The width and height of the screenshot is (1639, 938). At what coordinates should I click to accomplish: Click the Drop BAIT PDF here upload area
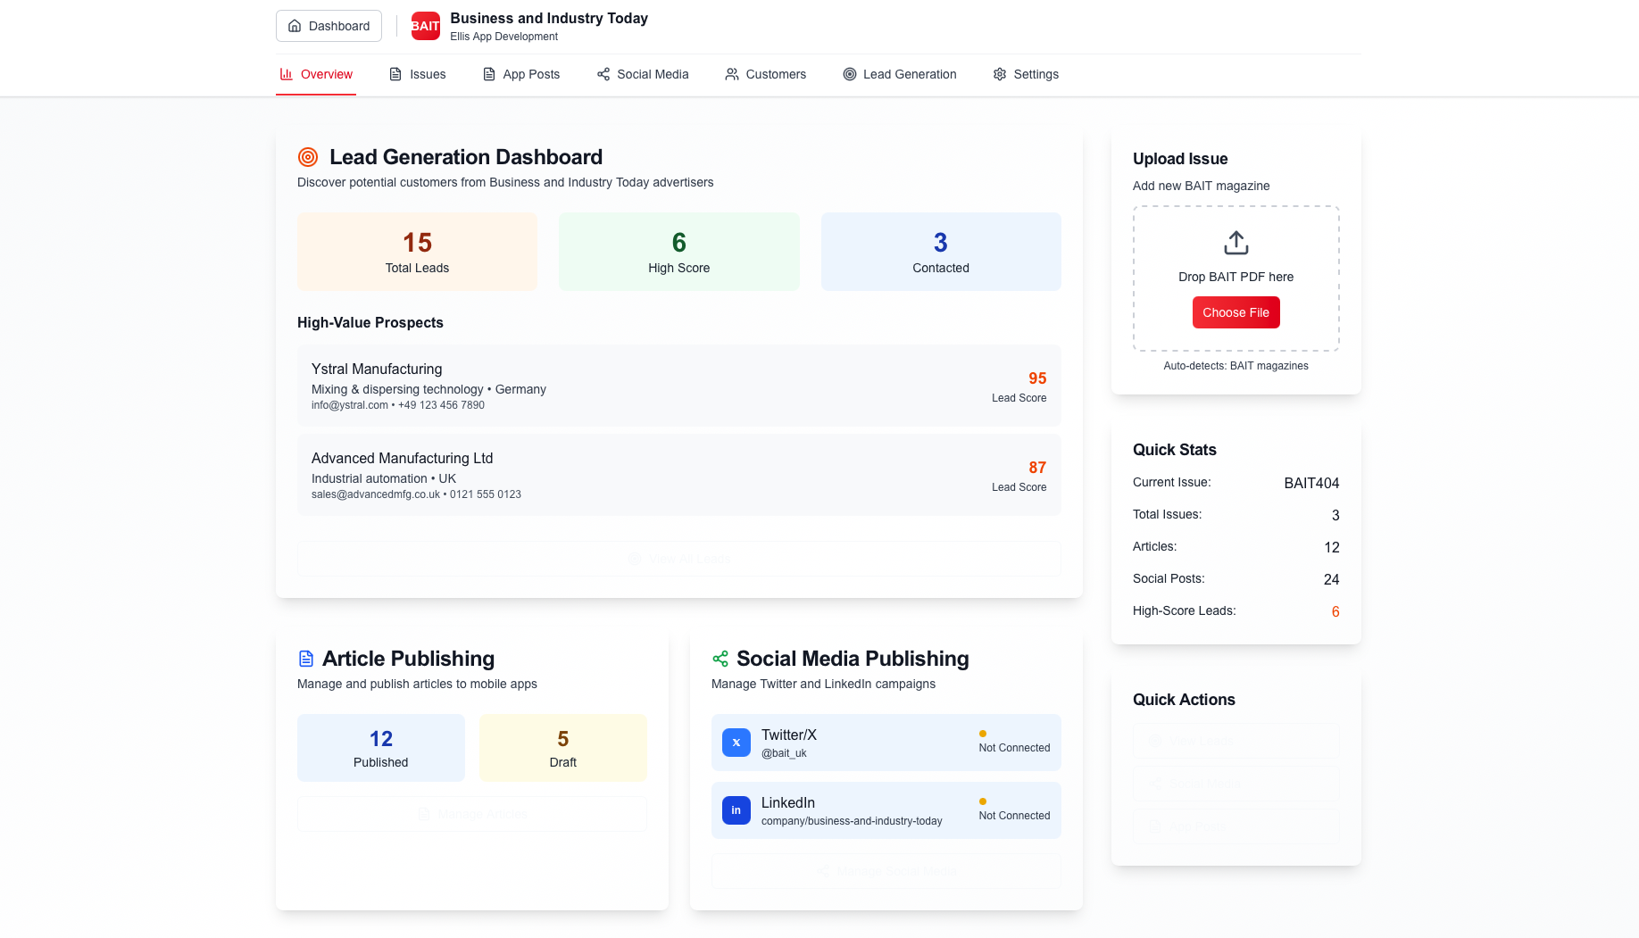1235,277
